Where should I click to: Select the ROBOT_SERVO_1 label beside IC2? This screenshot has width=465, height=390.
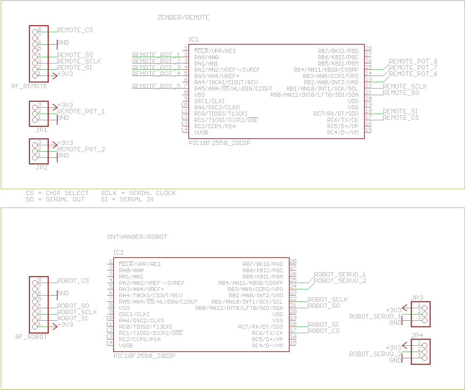pyautogui.click(x=340, y=274)
